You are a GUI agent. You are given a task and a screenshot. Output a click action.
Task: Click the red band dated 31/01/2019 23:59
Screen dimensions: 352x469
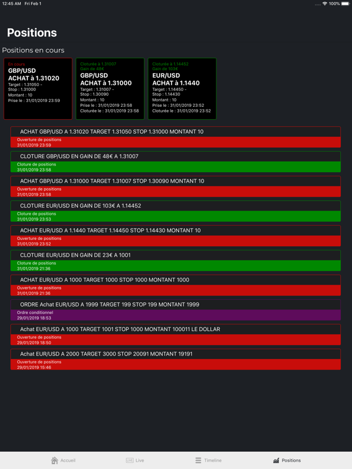coord(176,142)
